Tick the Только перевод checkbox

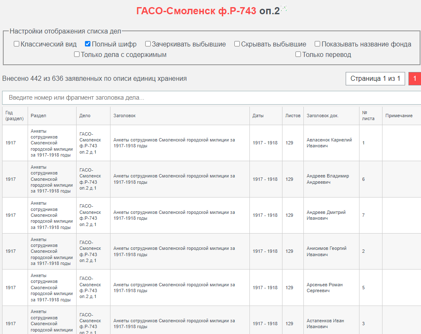pos(298,54)
